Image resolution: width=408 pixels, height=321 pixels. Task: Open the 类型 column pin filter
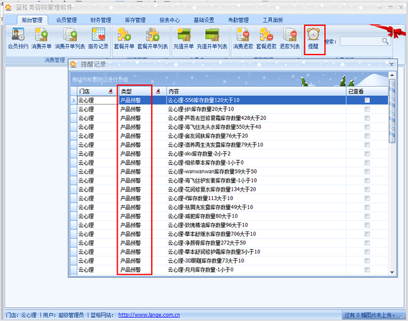(158, 91)
